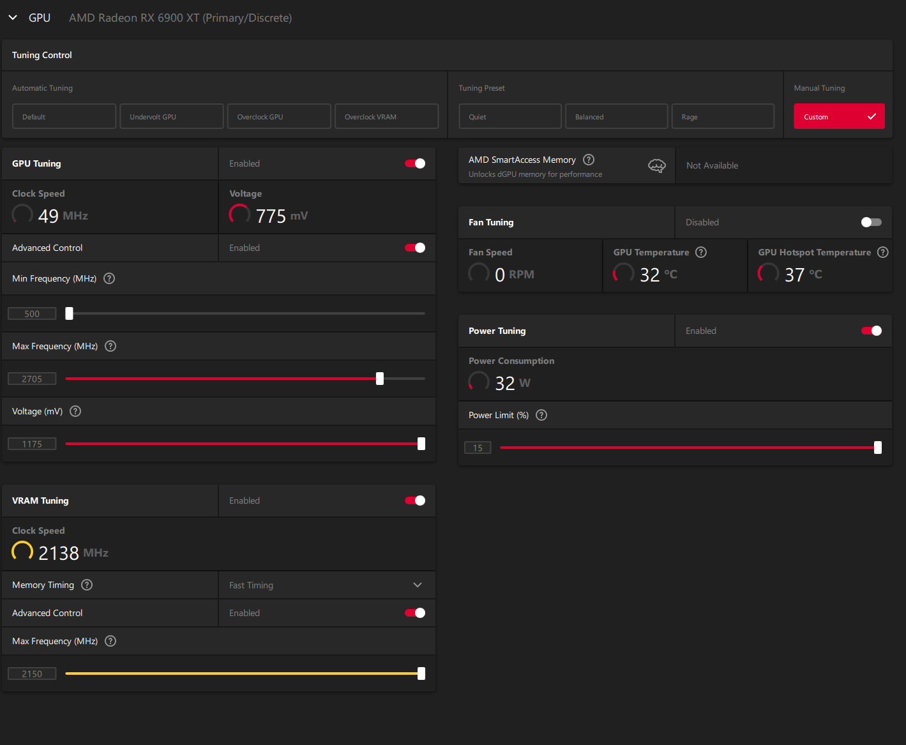The width and height of the screenshot is (906, 745).
Task: Open help icon for GPU Temperature
Action: [701, 252]
